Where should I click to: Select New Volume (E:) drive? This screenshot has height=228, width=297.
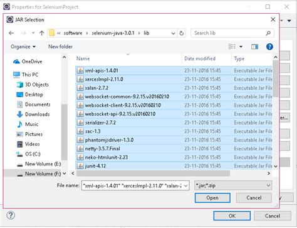click(x=39, y=164)
